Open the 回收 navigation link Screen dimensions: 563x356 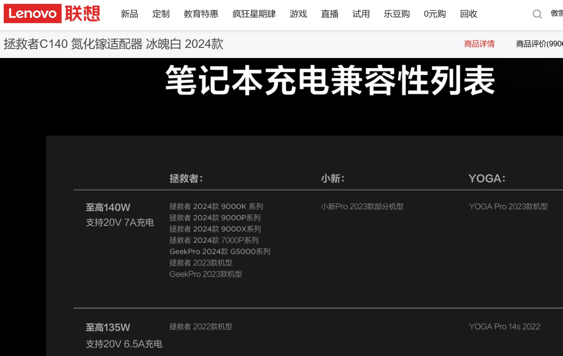(469, 14)
